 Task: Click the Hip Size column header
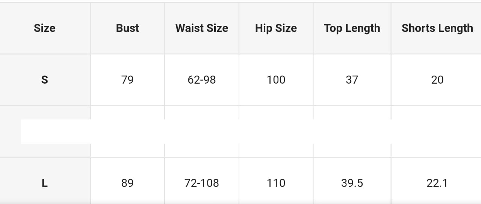click(x=276, y=28)
